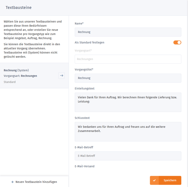Place cursor in the Schlusstext text area
The height and width of the screenshot is (187, 188).
coord(128,132)
